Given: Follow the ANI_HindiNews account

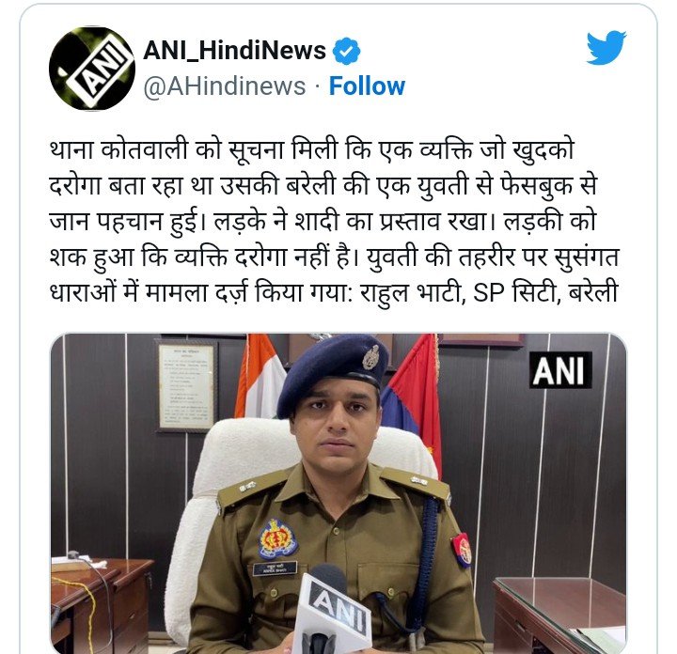Looking at the screenshot, I should pos(367,86).
